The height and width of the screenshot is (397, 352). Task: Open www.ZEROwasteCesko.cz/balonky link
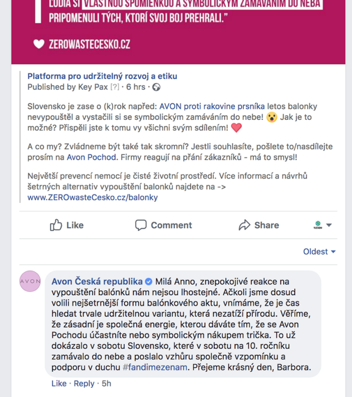point(93,197)
